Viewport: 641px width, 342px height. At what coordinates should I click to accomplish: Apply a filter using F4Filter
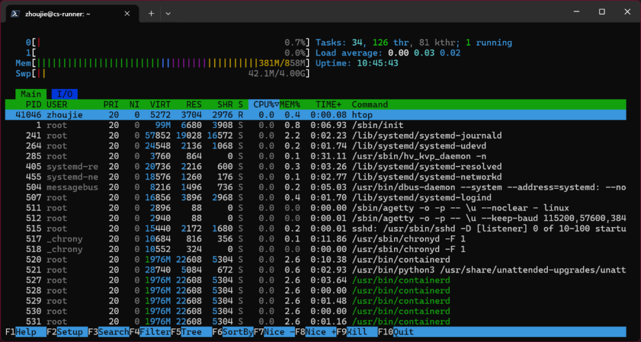pos(148,332)
